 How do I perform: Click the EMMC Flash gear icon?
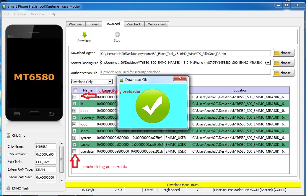pyautogui.click(x=8, y=188)
